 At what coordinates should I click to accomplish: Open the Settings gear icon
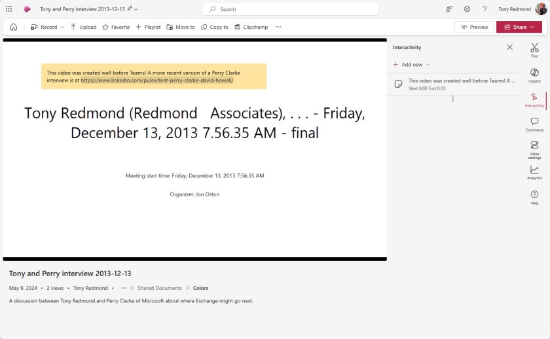coord(467,9)
